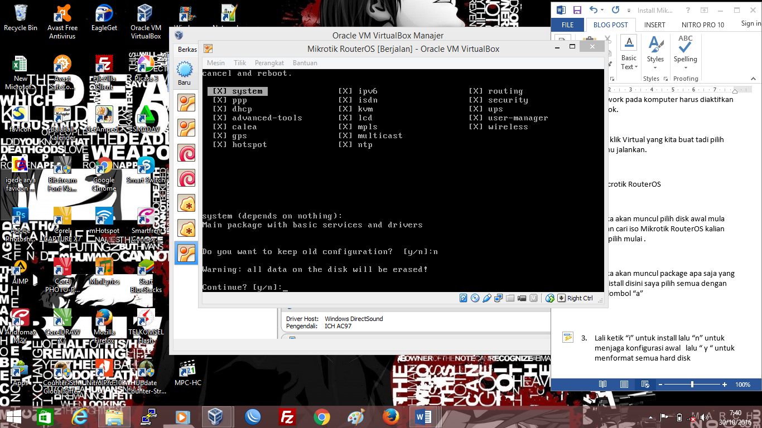This screenshot has height=428, width=762.
Task: Click the Undo icon in Word quick access toolbar
Action: click(594, 10)
